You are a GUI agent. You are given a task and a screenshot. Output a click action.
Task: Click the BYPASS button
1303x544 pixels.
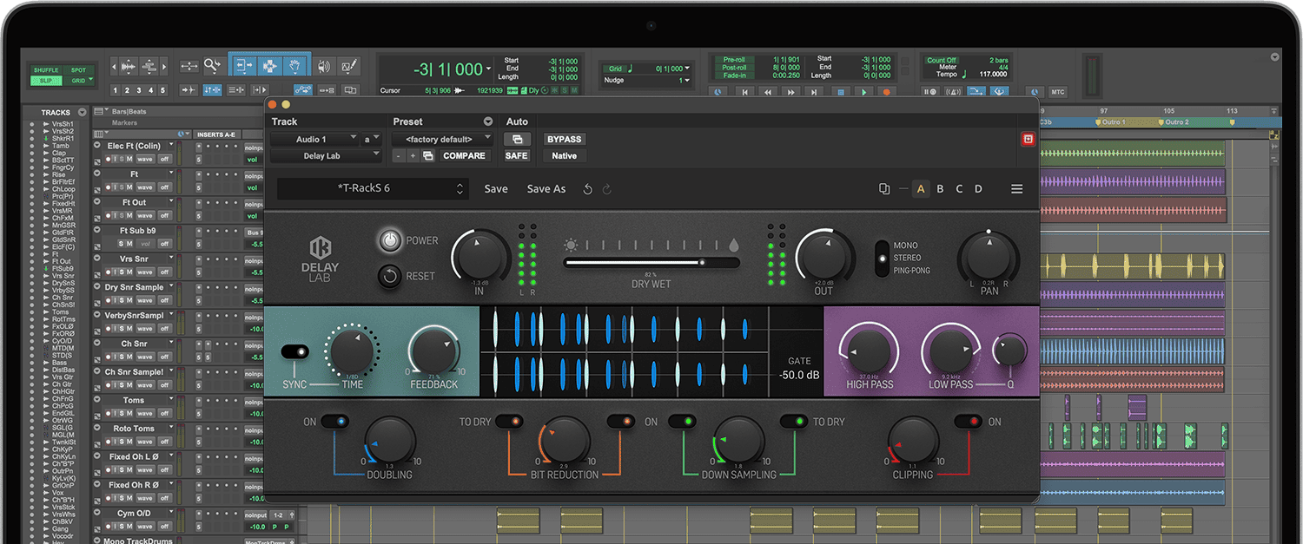click(564, 139)
